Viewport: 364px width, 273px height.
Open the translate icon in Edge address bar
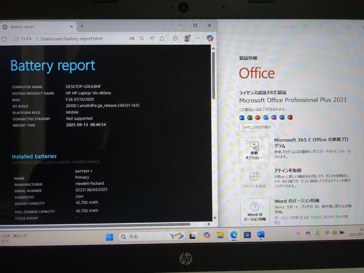coord(132,39)
